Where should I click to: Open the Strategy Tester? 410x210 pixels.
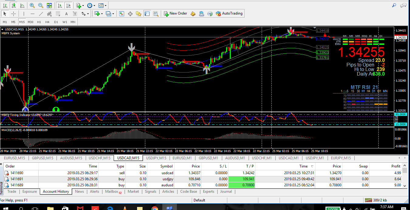point(156,14)
